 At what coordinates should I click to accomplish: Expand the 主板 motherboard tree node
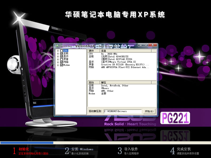coord(57,53)
